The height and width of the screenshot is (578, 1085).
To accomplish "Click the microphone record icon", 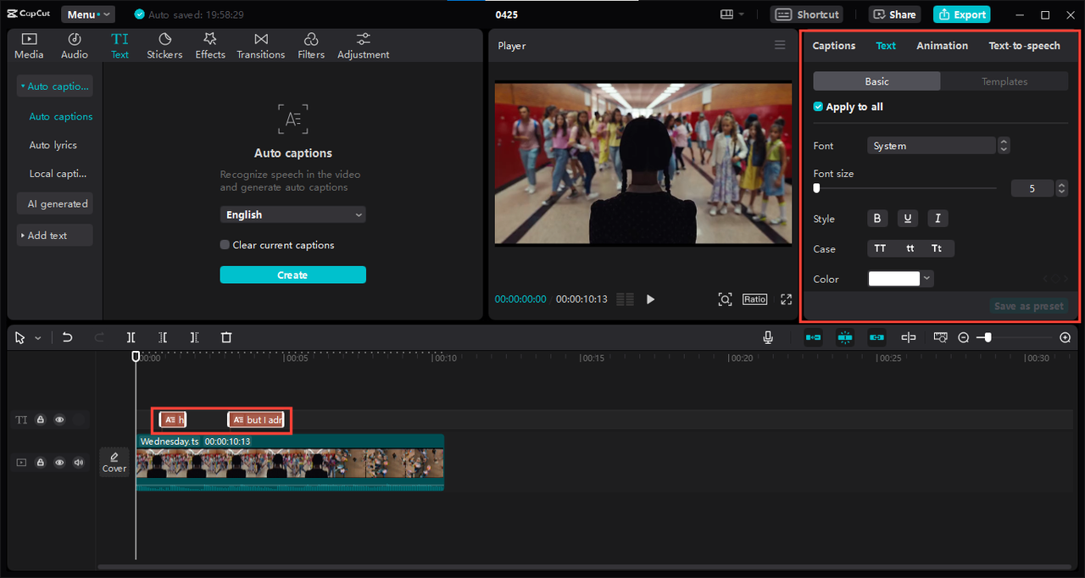I will click(x=768, y=337).
